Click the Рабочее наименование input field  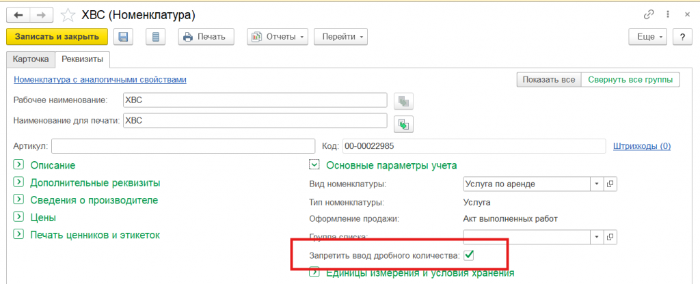tap(254, 100)
